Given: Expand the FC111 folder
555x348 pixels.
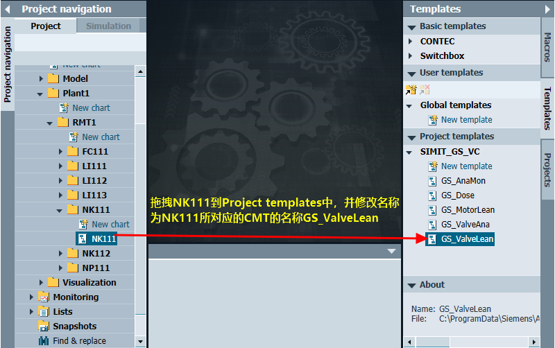Looking at the screenshot, I should pos(60,151).
